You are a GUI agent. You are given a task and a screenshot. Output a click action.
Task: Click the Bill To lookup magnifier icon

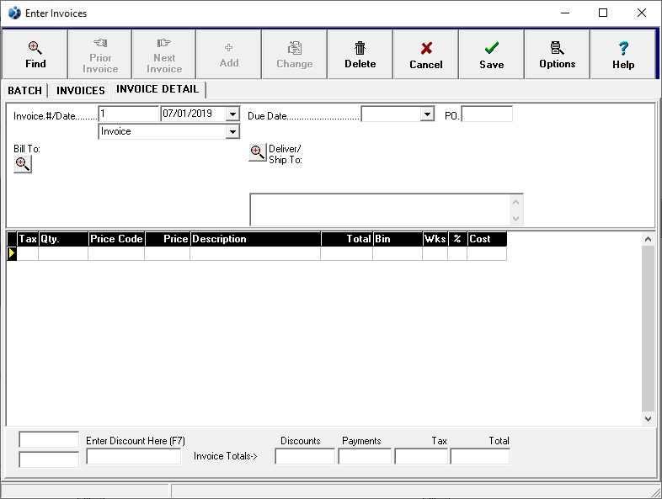(23, 164)
